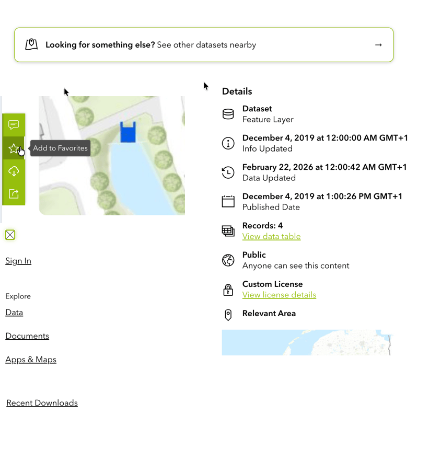429x450 pixels.
Task: Click the right arrow in the datasets banner
Action: [378, 45]
